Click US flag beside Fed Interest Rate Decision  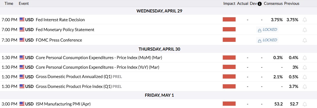coord(22,20)
